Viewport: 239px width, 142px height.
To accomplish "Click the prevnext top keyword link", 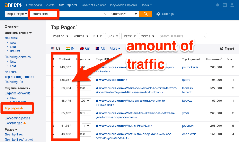I will coord(188,126).
